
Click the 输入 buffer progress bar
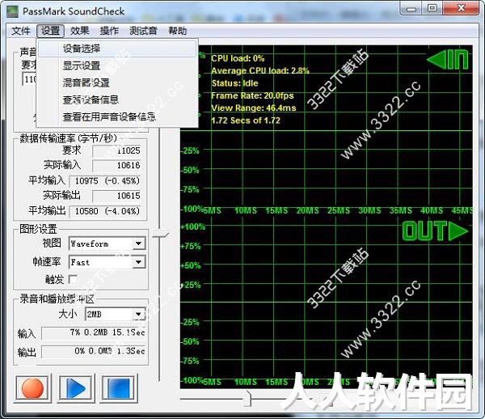pos(94,332)
